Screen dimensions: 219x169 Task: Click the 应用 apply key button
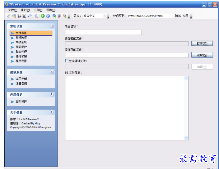[185, 16]
